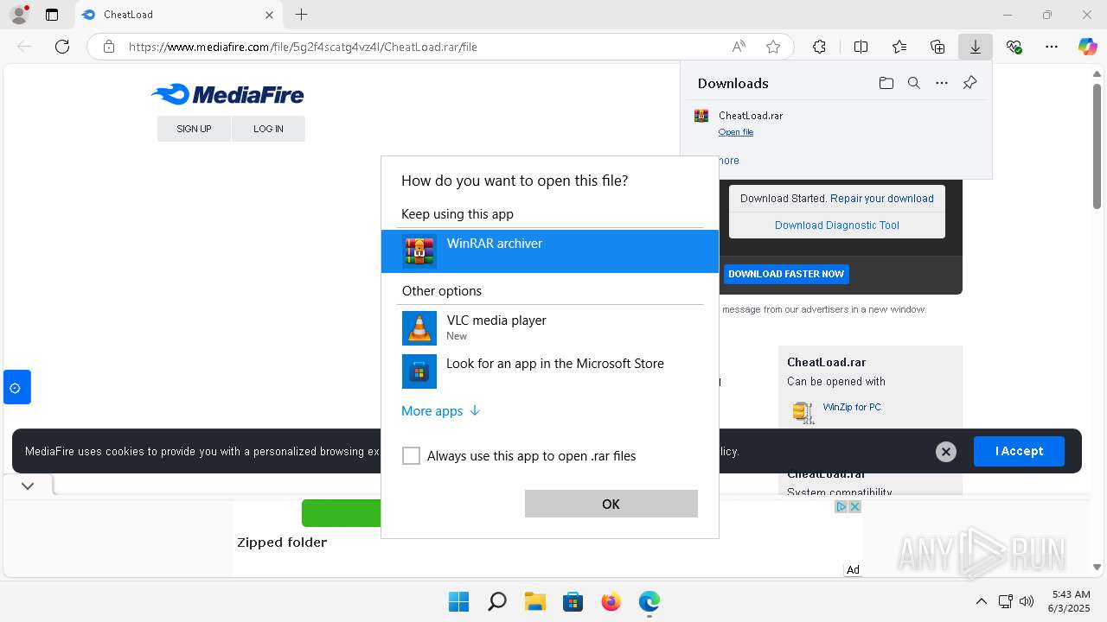The image size is (1107, 622).
Task: Click the Open file link for CheatLoad.rar
Action: (x=736, y=132)
